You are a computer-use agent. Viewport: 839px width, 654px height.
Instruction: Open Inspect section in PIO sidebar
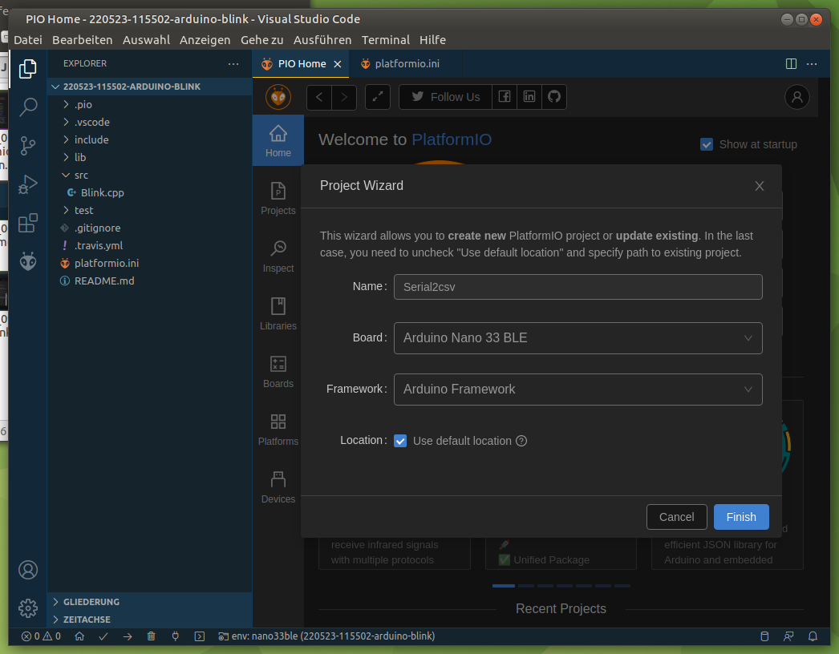(x=278, y=256)
